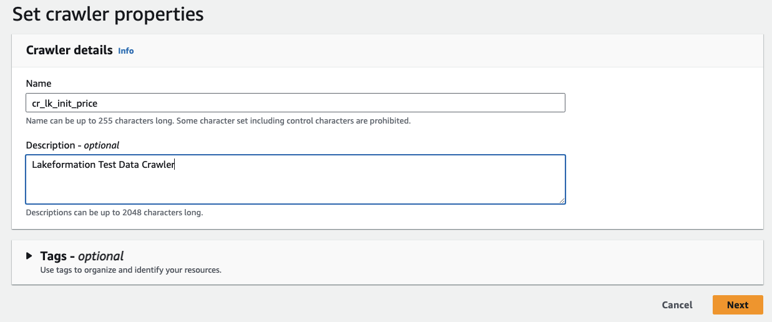Screen dimensions: 772x322
Task: Click the Name field label
Action: (x=39, y=83)
